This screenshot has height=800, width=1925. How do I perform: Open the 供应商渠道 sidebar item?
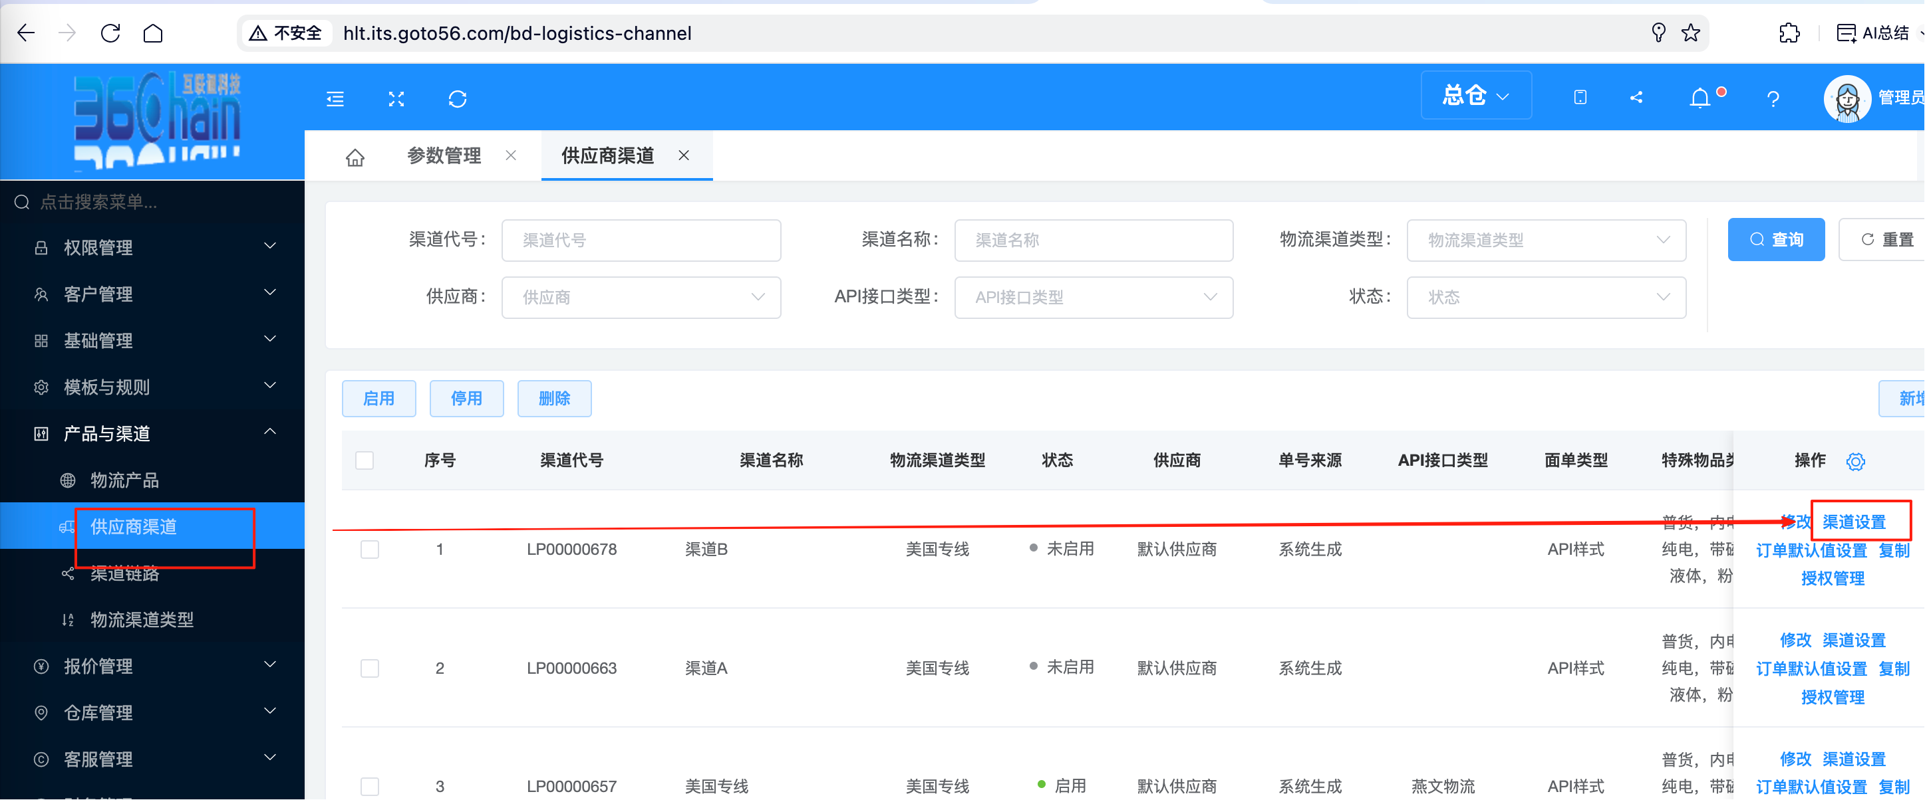coord(152,526)
